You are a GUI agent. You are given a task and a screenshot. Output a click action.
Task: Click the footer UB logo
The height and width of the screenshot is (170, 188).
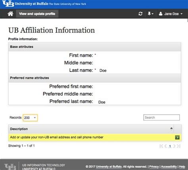coord(10,167)
